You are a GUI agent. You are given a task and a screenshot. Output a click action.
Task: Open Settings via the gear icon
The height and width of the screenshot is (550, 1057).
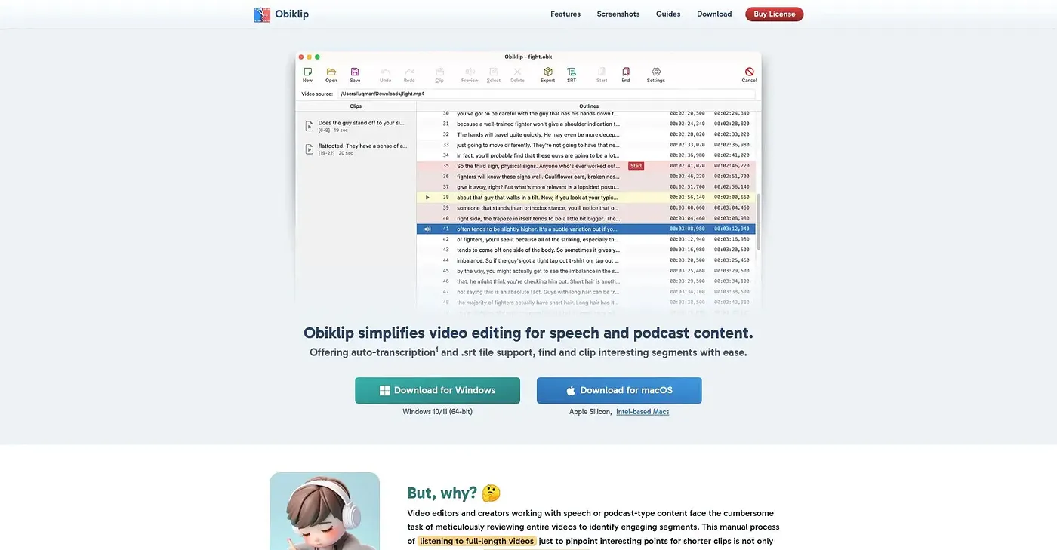click(x=656, y=72)
